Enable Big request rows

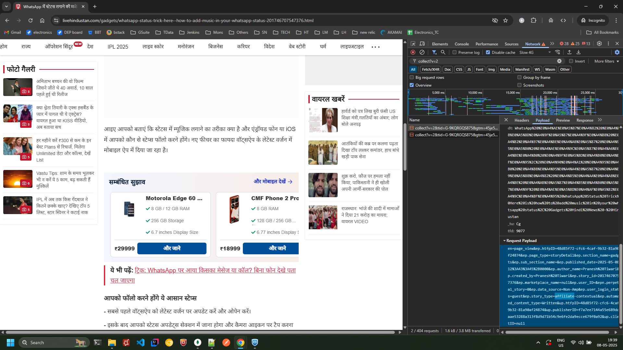coord(412,77)
